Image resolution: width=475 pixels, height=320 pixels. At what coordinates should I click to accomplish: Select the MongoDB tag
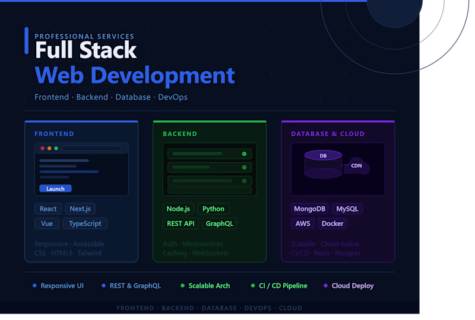tap(309, 209)
